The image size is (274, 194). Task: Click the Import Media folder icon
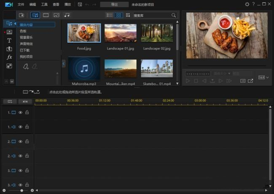coord(21,15)
